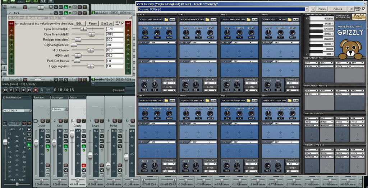
Task: Toggle the transport repeat loop button
Action: (42, 90)
